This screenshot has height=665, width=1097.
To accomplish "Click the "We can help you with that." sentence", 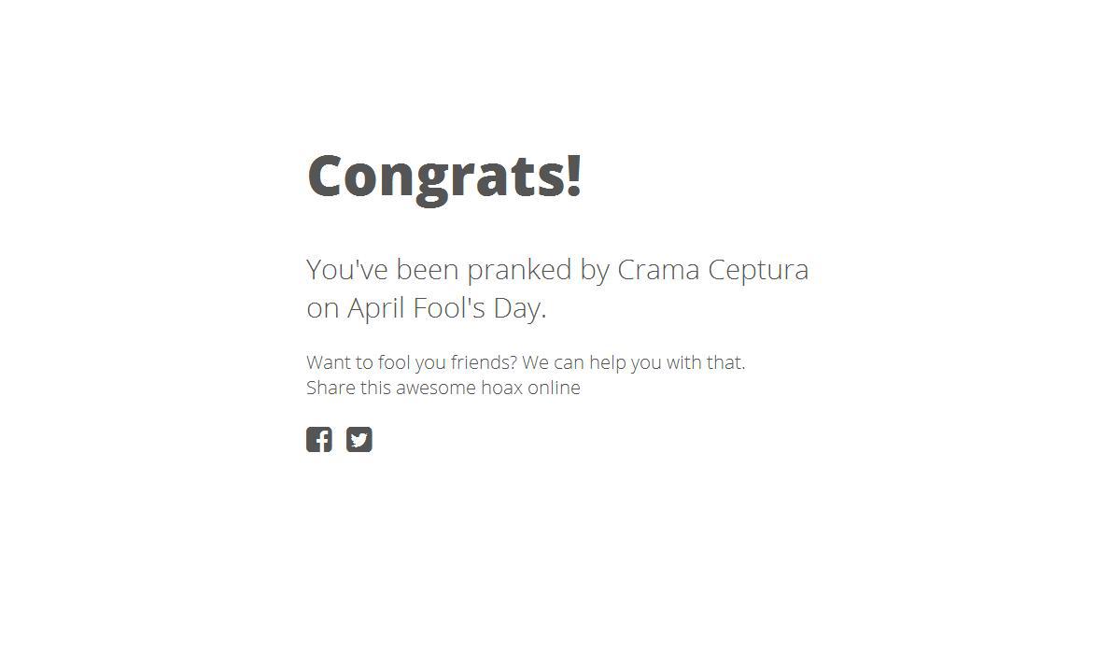I will tap(634, 362).
